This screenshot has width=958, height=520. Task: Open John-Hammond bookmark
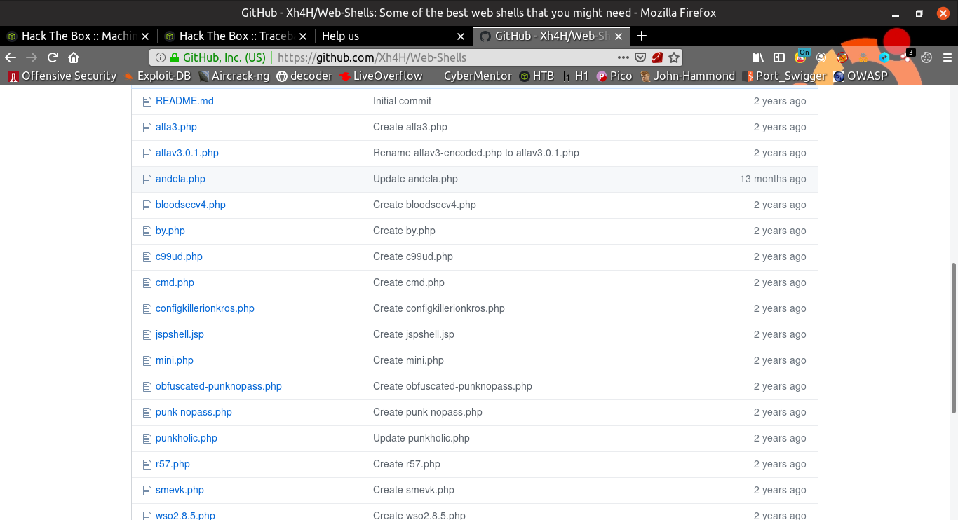687,76
